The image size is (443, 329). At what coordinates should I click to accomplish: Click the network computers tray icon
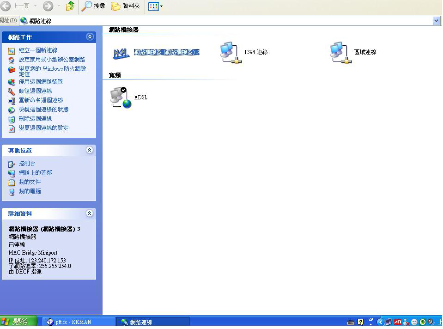(x=389, y=322)
